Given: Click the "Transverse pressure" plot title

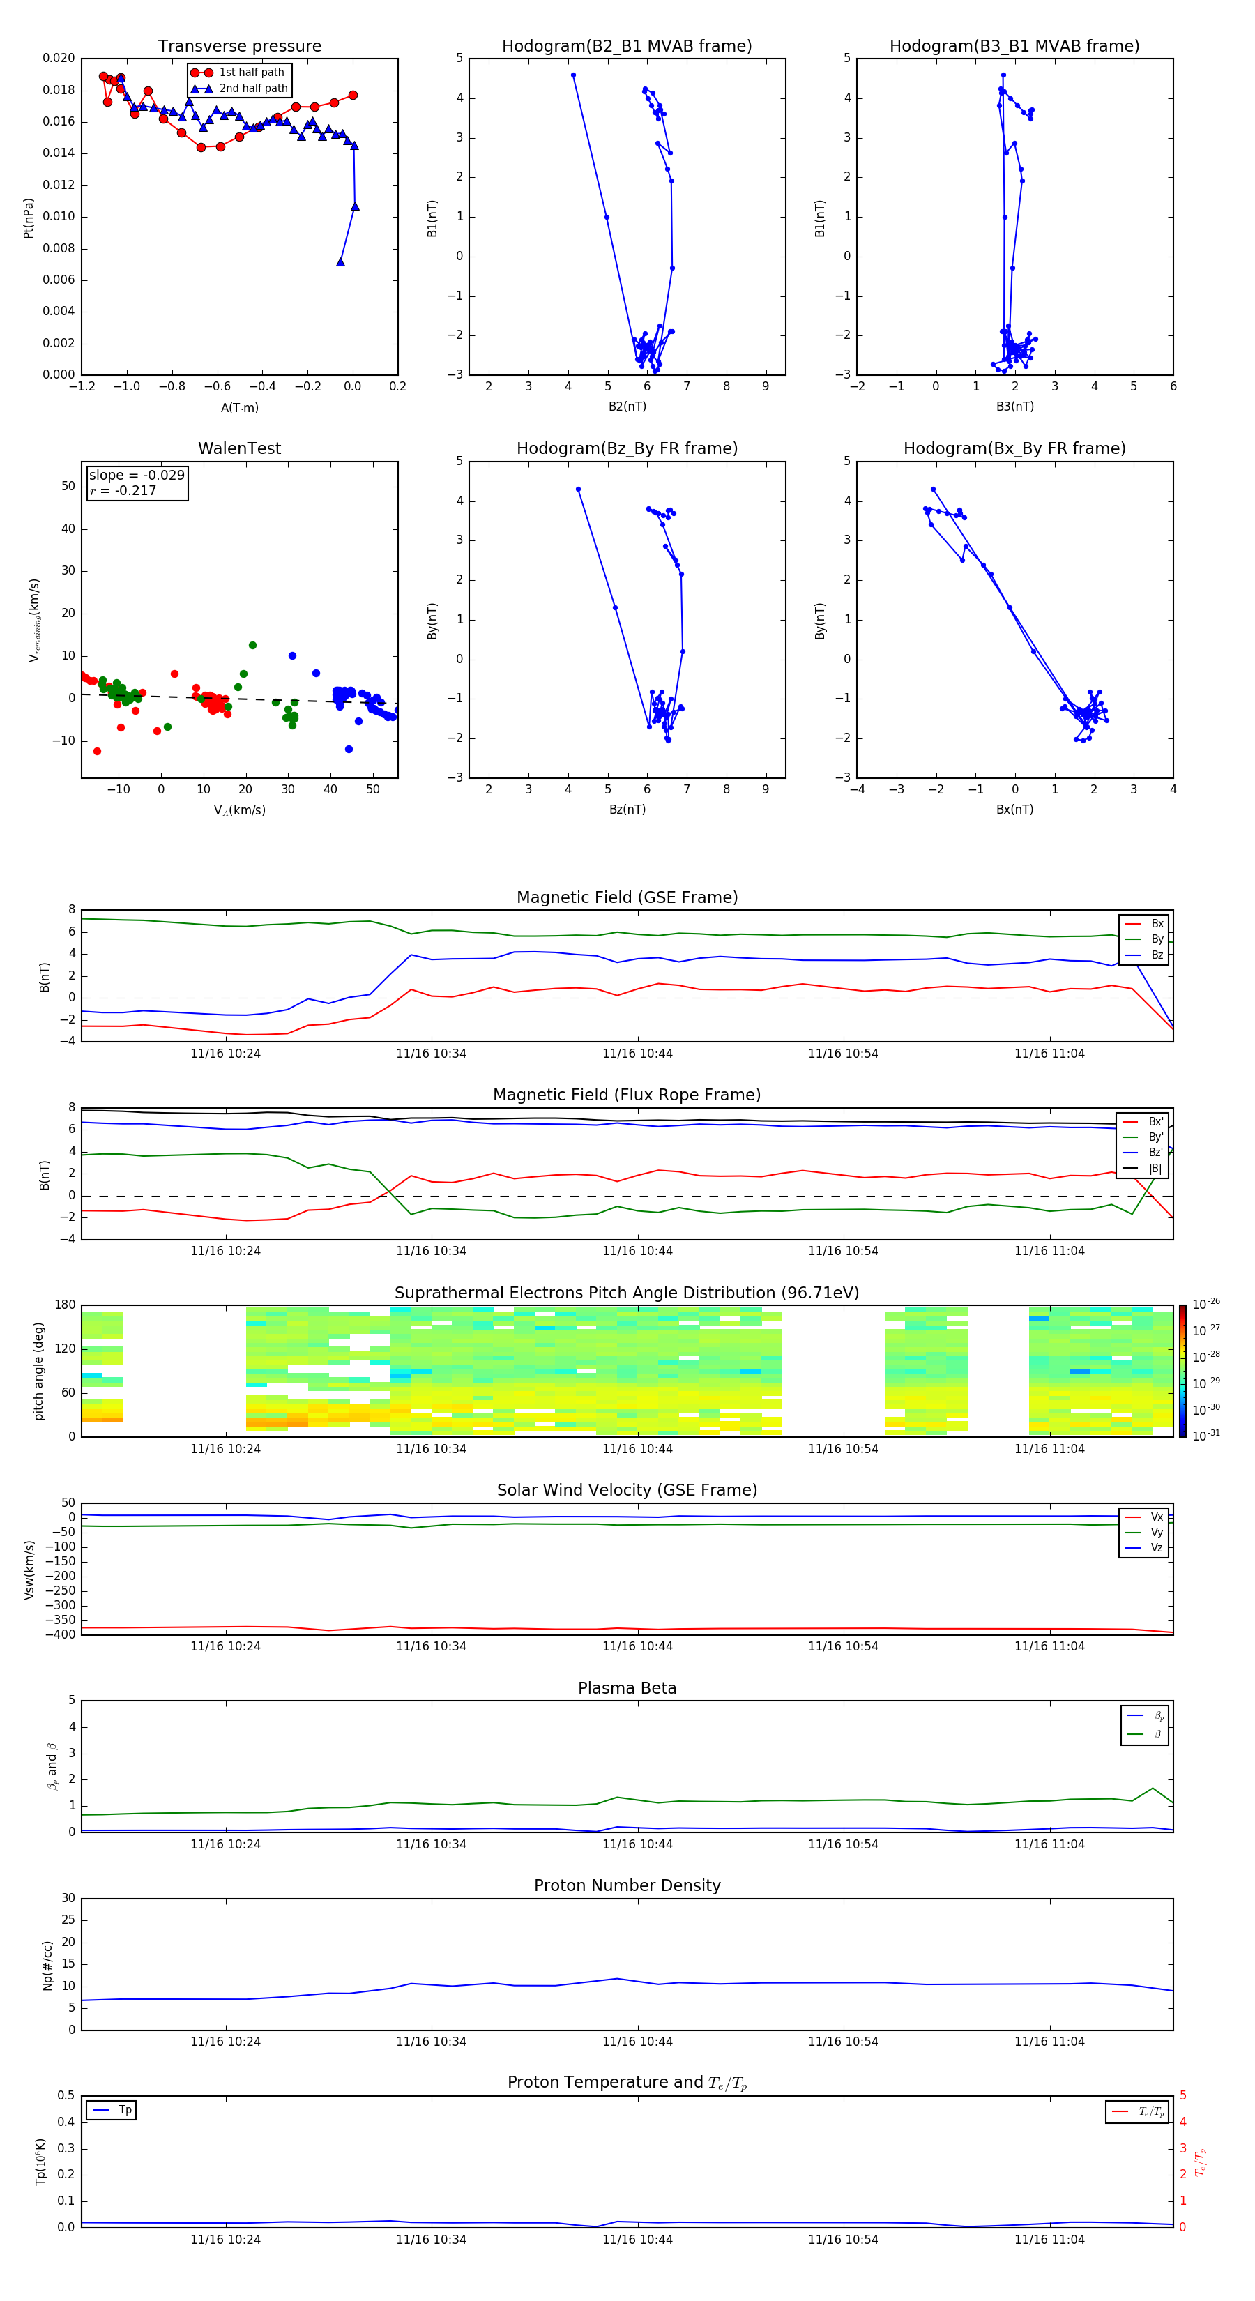Looking at the screenshot, I should coord(239,47).
